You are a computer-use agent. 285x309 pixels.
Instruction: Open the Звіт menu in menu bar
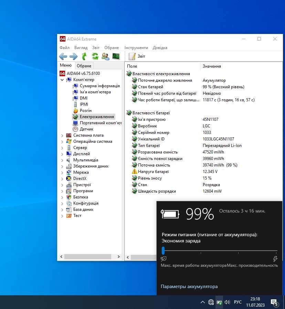96,48
